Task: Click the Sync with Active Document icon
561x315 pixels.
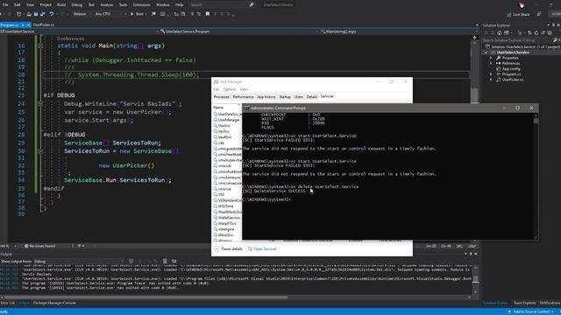Action: point(529,33)
